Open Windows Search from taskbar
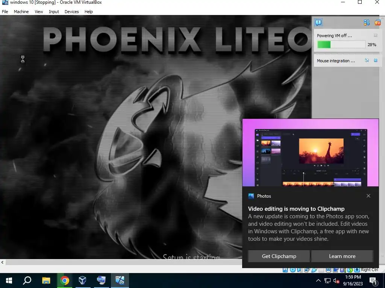The height and width of the screenshot is (288, 385). [27, 280]
